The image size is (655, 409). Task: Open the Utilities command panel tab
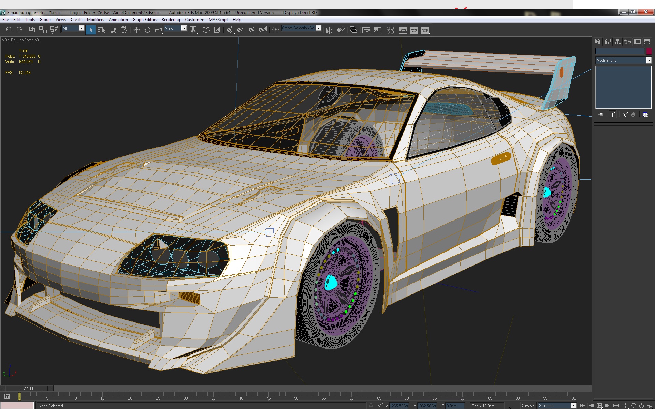647,42
